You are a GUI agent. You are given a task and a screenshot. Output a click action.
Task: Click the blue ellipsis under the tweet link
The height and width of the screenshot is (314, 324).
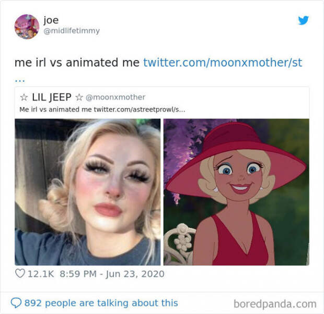pos(20,81)
